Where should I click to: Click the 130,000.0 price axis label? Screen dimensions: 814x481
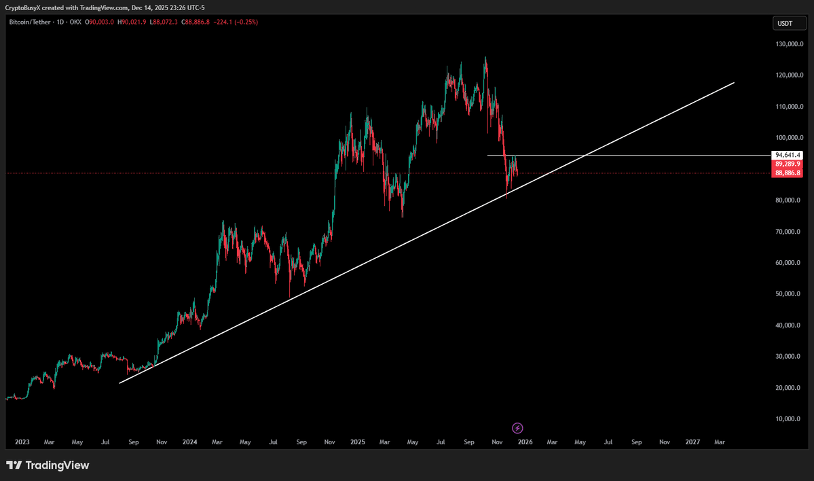[790, 45]
